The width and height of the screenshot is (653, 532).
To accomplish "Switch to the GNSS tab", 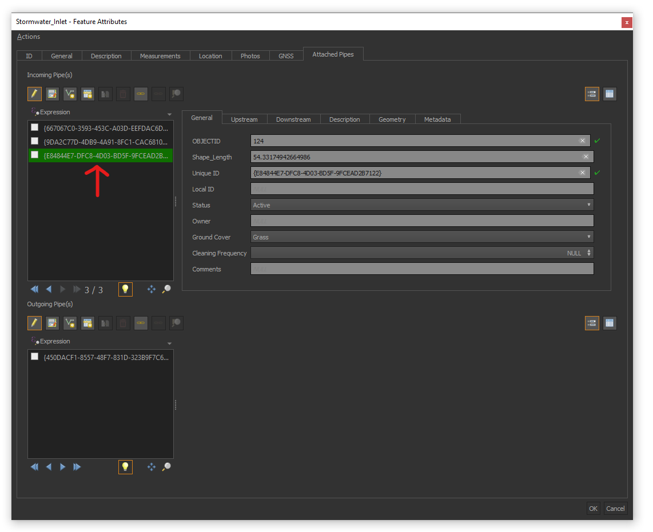I will pos(286,56).
